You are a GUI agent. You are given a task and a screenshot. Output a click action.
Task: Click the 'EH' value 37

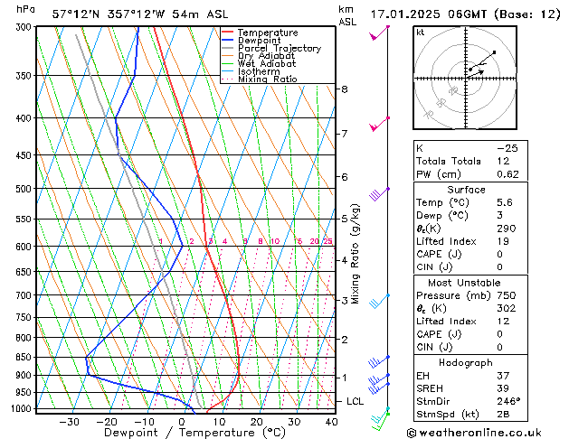pos(503,376)
